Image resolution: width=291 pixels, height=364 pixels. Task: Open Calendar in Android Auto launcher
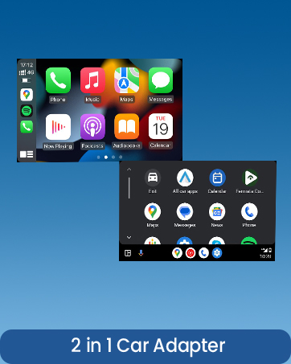[x=217, y=178]
